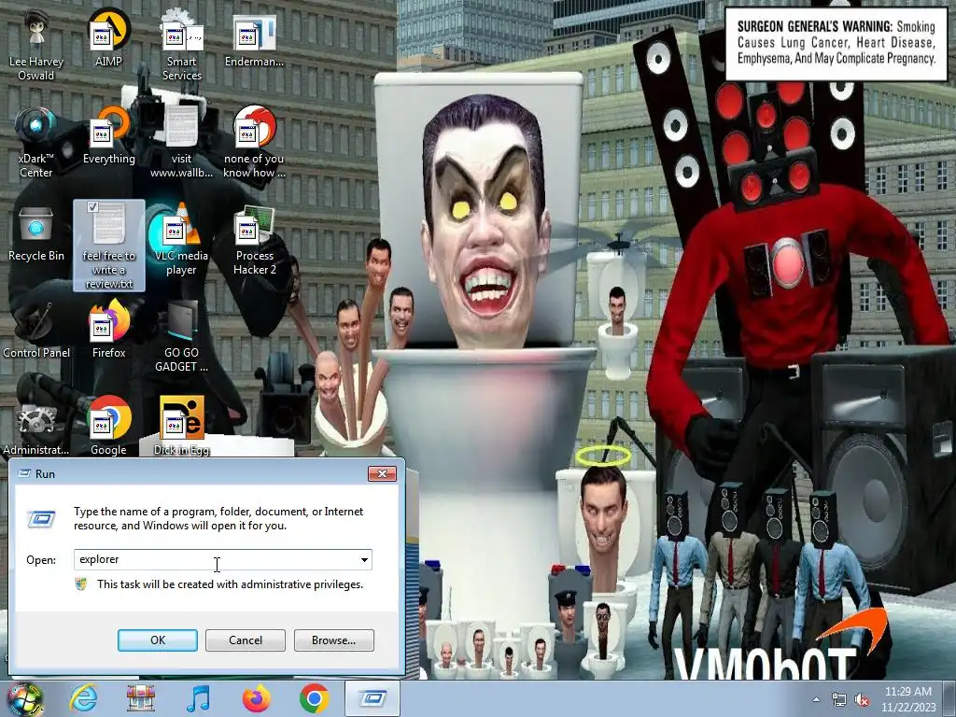The width and height of the screenshot is (956, 717).
Task: Select the AIMP desktop shortcut
Action: click(x=108, y=39)
